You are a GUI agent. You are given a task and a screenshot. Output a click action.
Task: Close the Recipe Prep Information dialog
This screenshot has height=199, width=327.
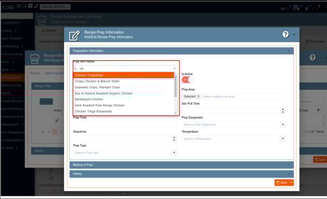(x=294, y=34)
